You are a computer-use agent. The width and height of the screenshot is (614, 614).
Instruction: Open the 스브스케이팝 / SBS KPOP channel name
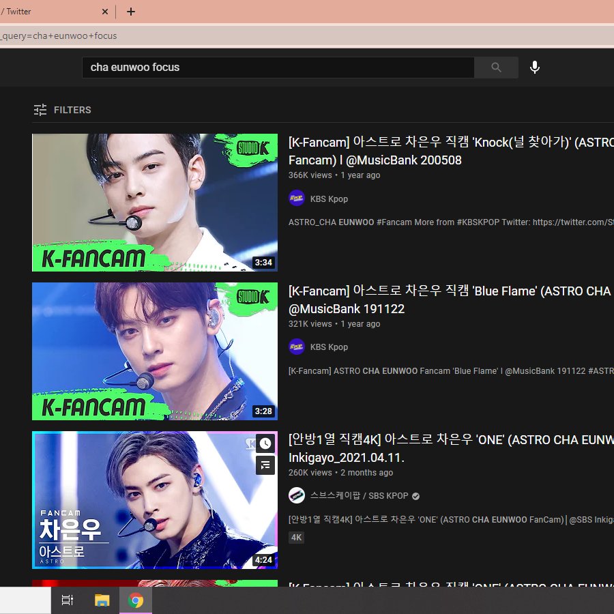359,496
